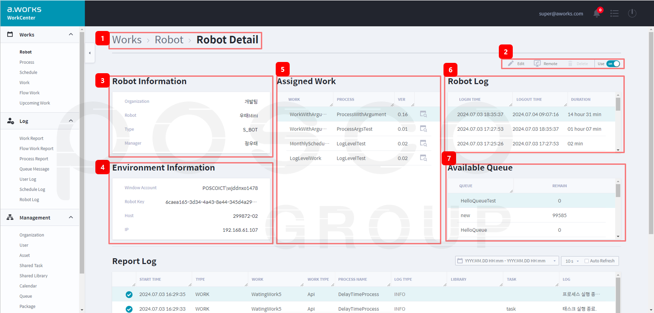Open the 10 s refresh interval dropdown
This screenshot has height=313, width=654.
[571, 261]
